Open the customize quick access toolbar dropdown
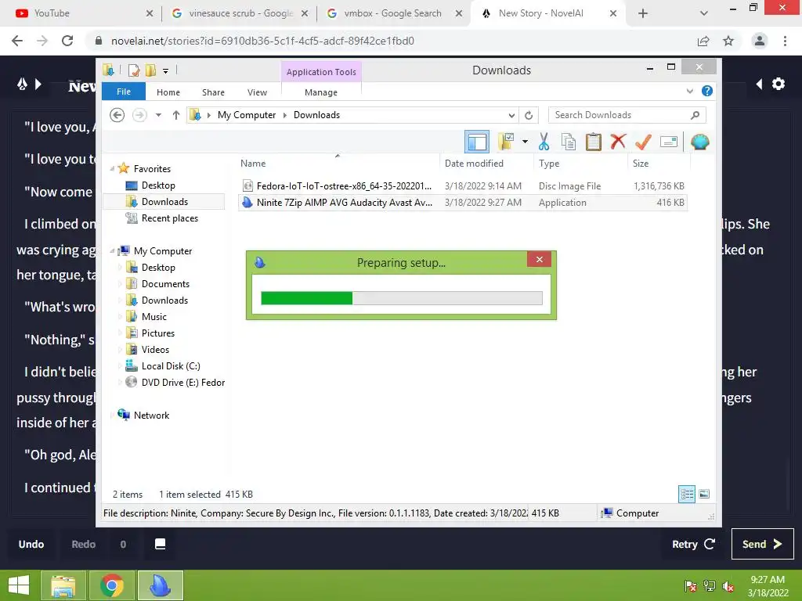Image resolution: width=802 pixels, height=601 pixels. coord(165,71)
